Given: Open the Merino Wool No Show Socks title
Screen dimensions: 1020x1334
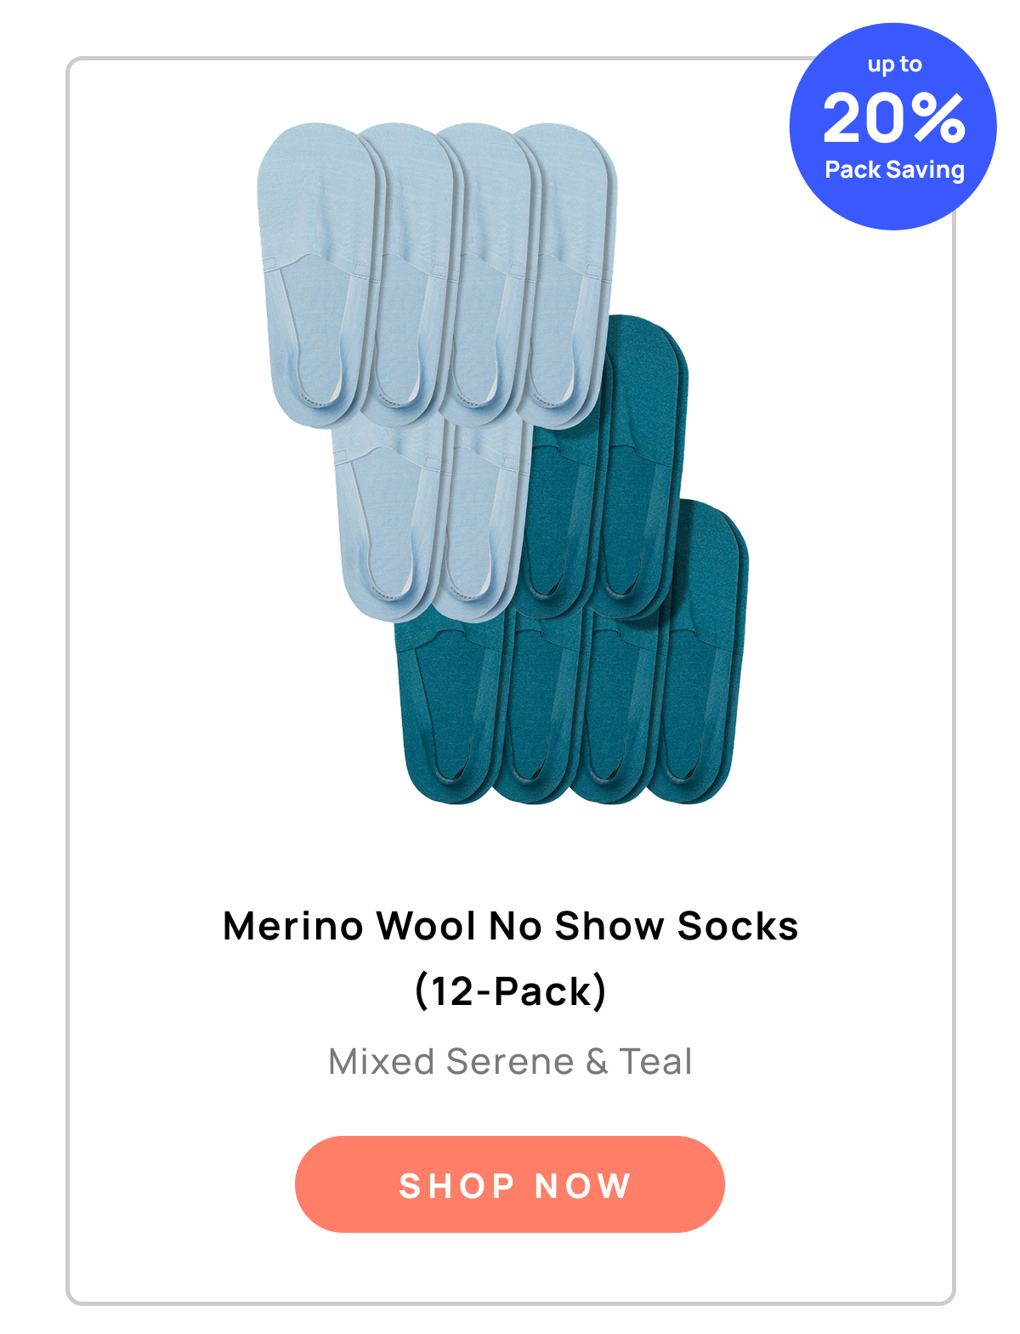Looking at the screenshot, I should 510,926.
